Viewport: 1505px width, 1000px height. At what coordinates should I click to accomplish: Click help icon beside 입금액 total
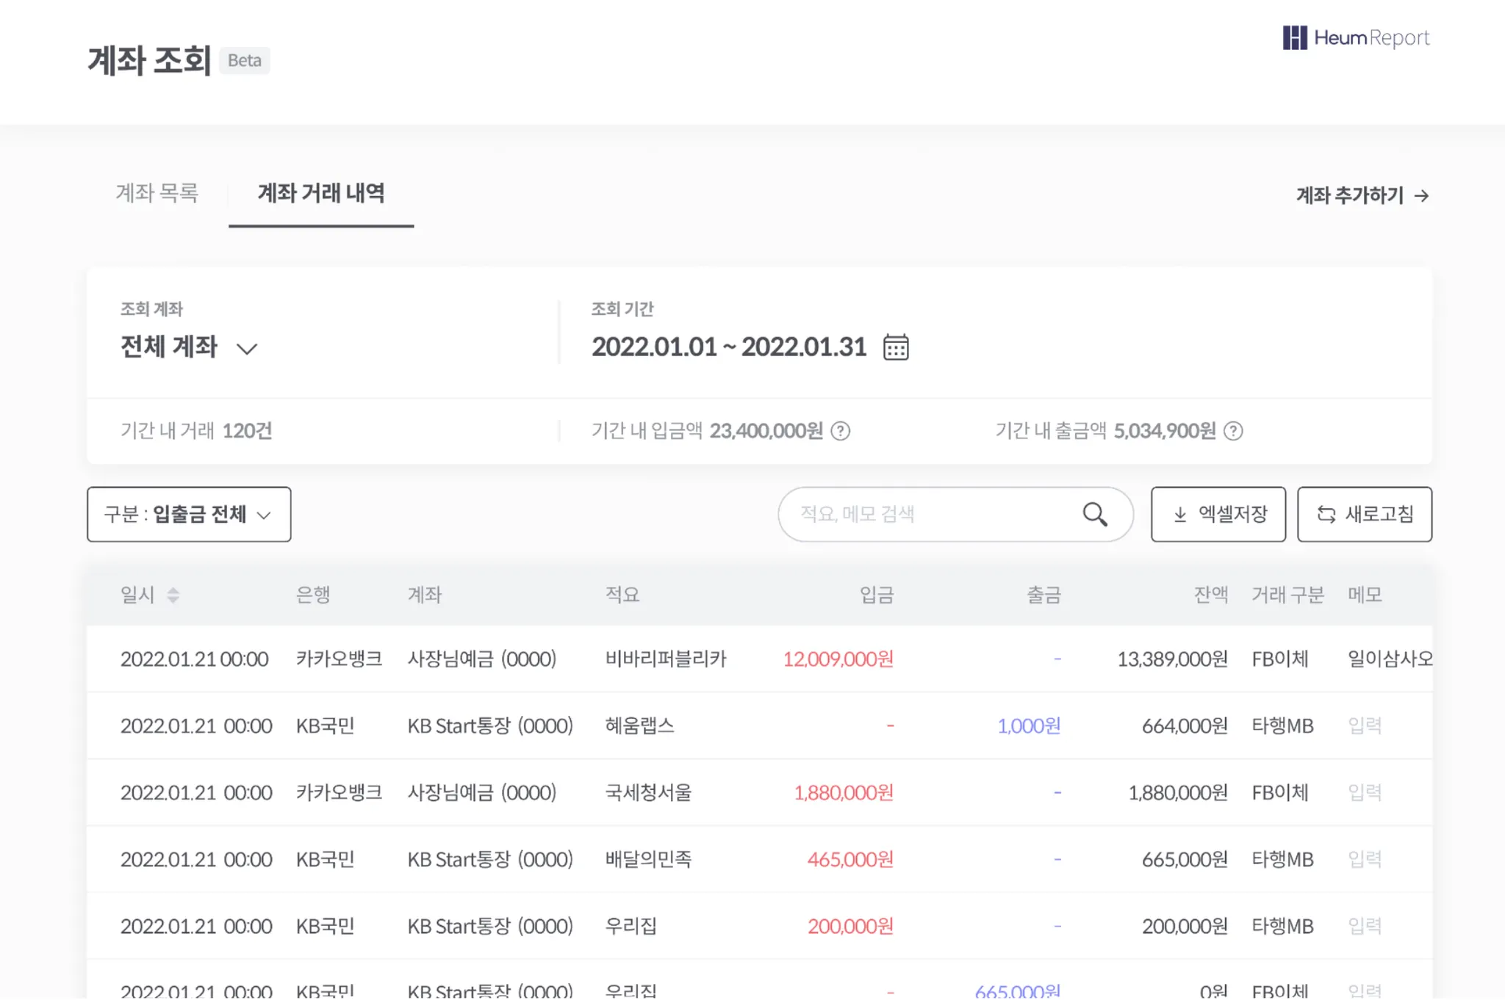click(x=840, y=431)
